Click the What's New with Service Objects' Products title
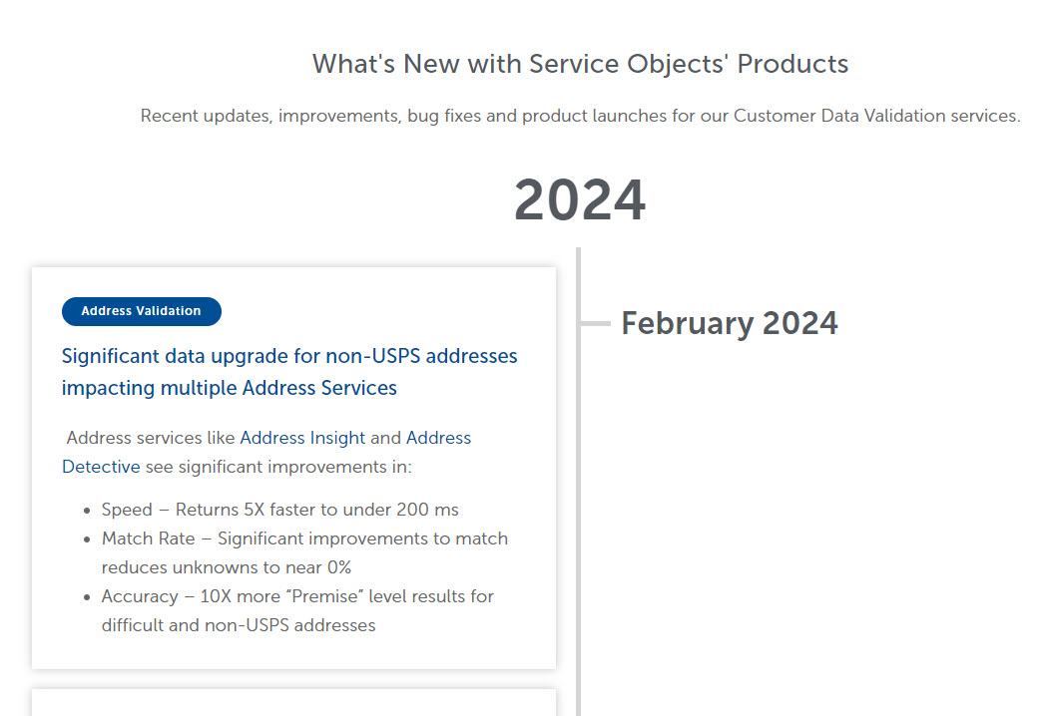 tap(580, 64)
